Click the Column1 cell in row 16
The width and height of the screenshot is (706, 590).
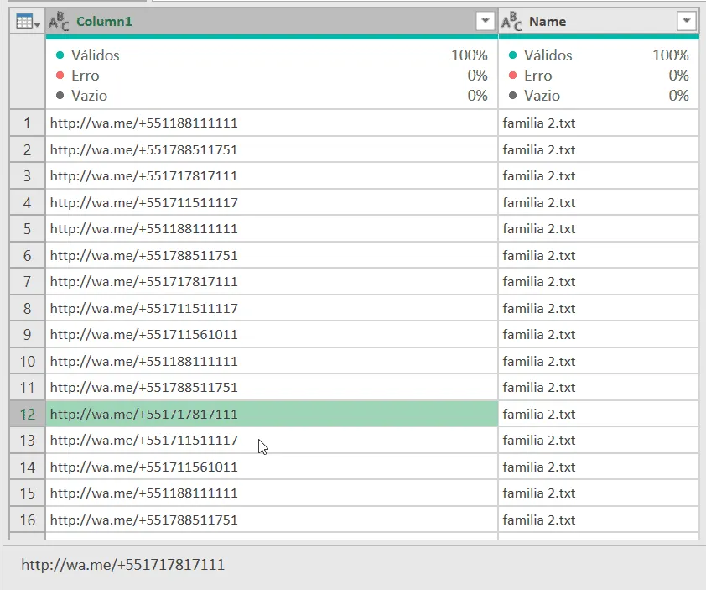[x=272, y=520]
